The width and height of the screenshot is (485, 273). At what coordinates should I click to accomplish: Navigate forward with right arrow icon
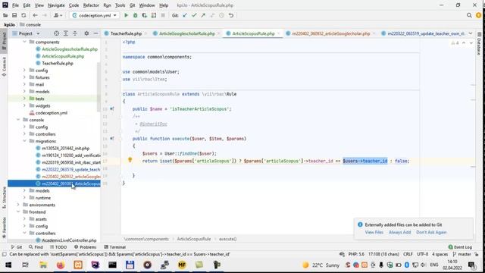(45, 15)
